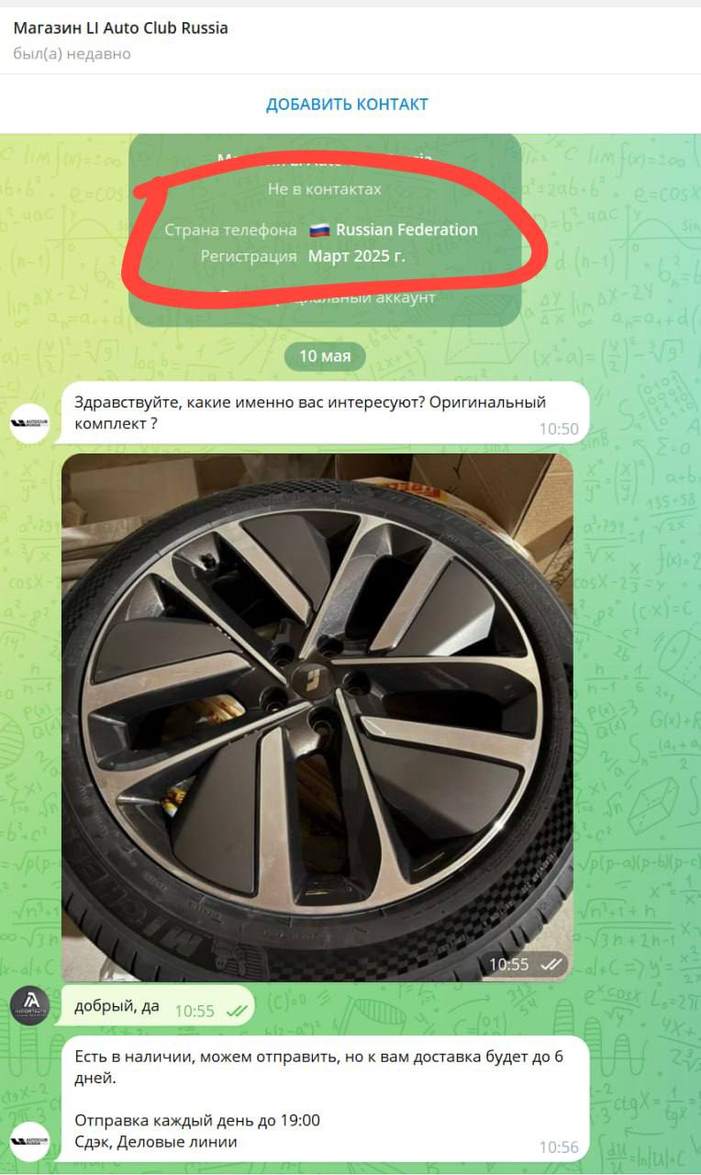The height and width of the screenshot is (1175, 701).
Task: Click the 10:55 time overlay on the photo
Action: [x=509, y=964]
